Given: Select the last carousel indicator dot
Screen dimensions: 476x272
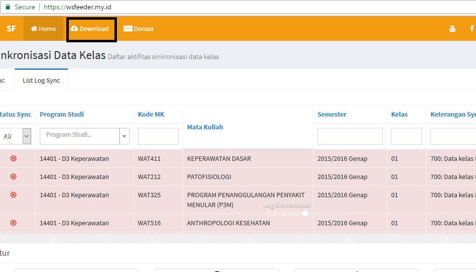Looking at the screenshot, I should click(x=305, y=213).
